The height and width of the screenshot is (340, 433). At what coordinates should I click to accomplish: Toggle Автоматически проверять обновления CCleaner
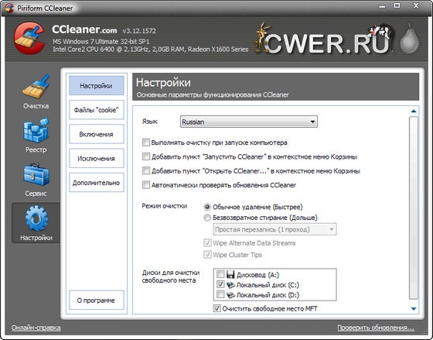click(146, 185)
